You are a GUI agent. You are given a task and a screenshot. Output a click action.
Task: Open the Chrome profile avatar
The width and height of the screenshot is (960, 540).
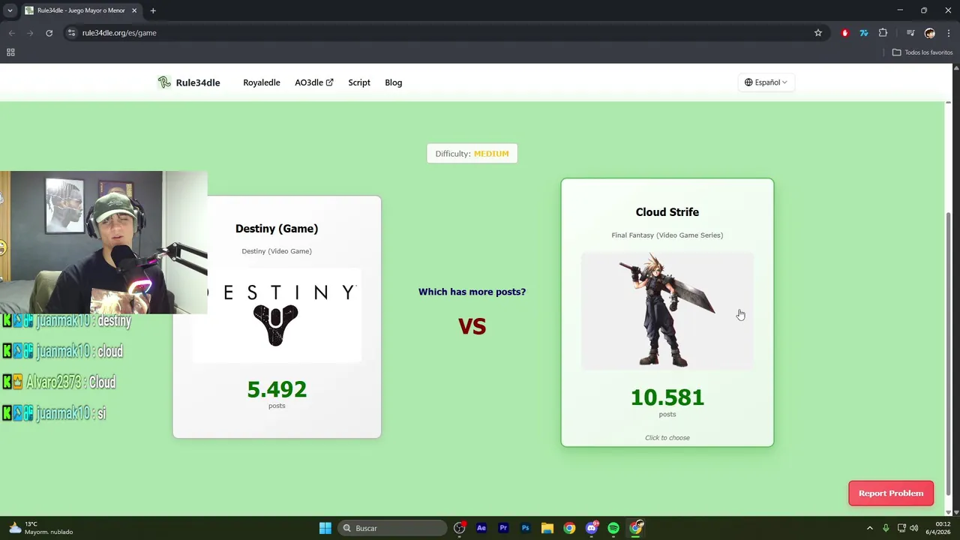pos(930,33)
